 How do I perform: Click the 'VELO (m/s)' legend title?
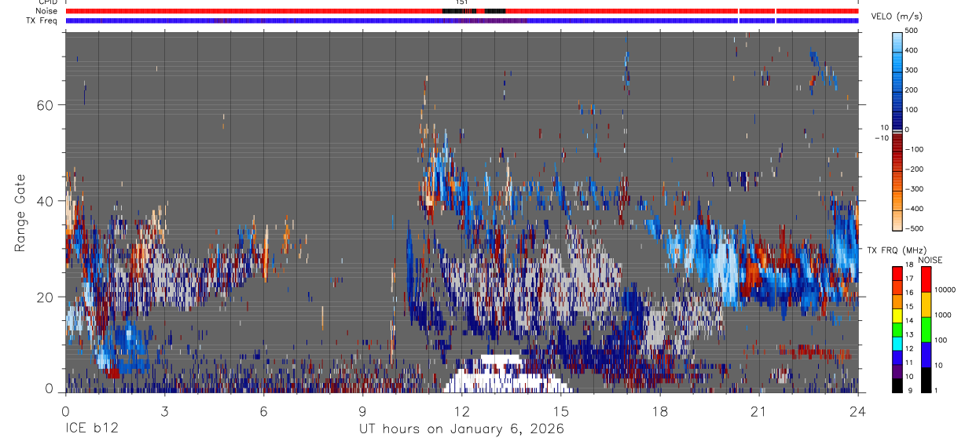click(x=897, y=16)
